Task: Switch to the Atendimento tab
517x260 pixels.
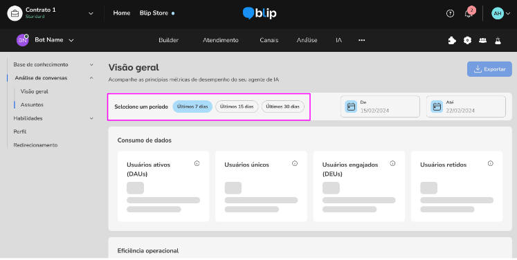Action: (x=221, y=40)
